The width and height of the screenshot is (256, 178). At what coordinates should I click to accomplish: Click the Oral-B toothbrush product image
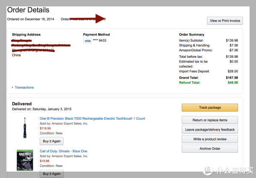pyautogui.click(x=25, y=128)
